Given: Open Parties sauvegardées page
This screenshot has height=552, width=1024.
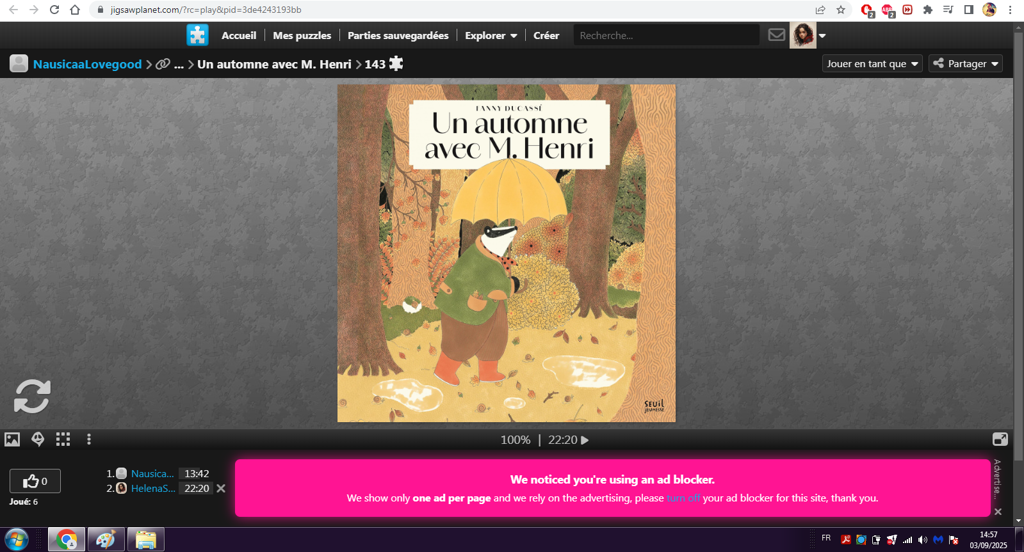Looking at the screenshot, I should point(398,36).
